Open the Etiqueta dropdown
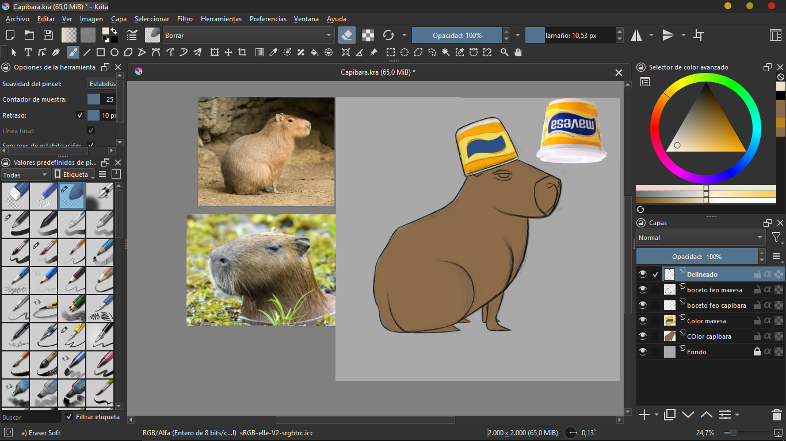Image resolution: width=786 pixels, height=441 pixels. (73, 175)
